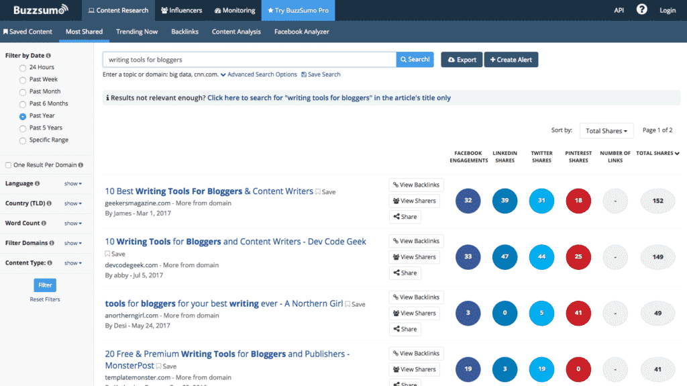Screen dimensions: 687x386
Task: Click info icon beside Filter by Date
Action: (x=48, y=56)
